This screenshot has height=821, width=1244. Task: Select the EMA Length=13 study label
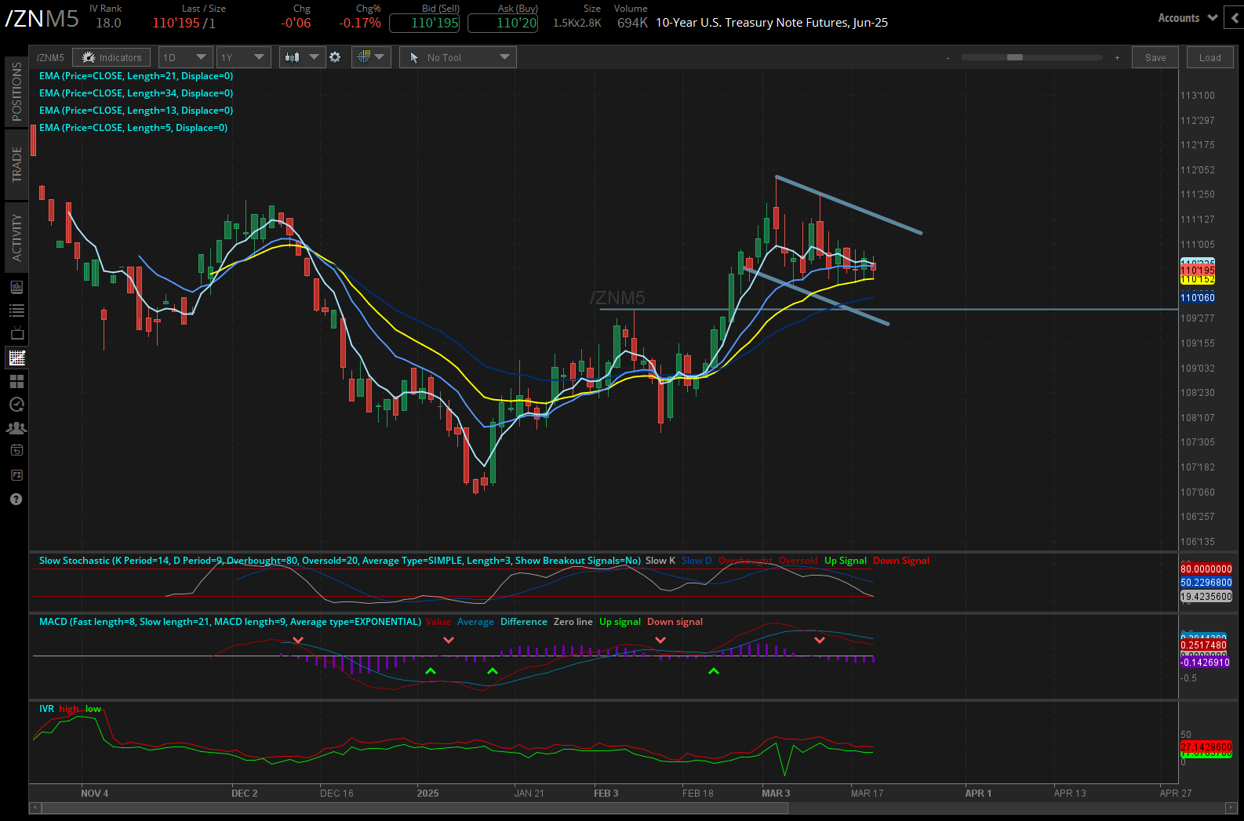(136, 111)
